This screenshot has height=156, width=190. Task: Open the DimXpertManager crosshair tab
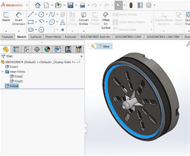point(37,49)
